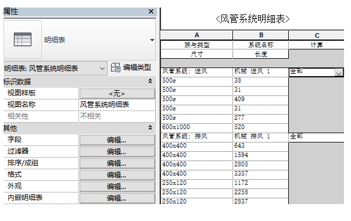
Task: Click the 机械 送风 1 cell
Action: coord(261,72)
